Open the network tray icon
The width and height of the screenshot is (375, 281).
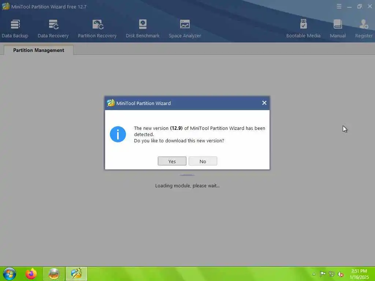(x=331, y=274)
